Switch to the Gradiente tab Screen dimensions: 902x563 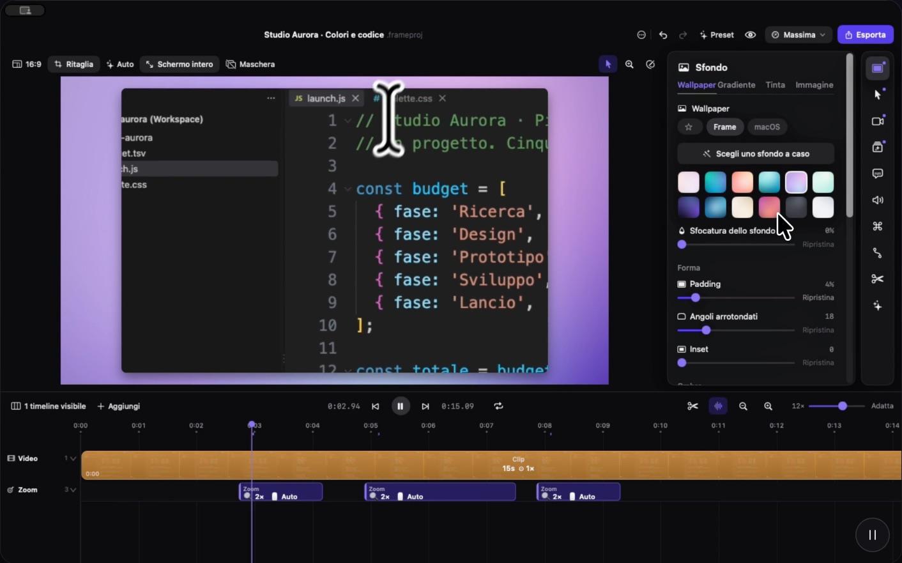737,85
